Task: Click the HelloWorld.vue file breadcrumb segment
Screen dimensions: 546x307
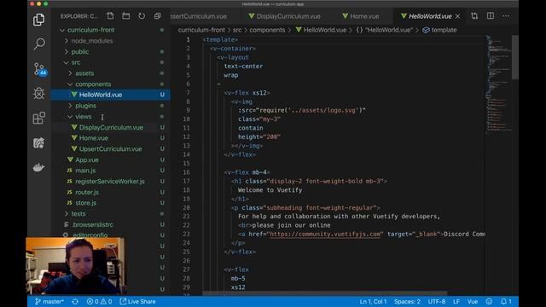Action: [x=321, y=30]
